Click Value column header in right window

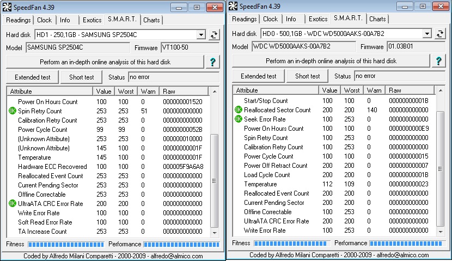[x=330, y=90]
